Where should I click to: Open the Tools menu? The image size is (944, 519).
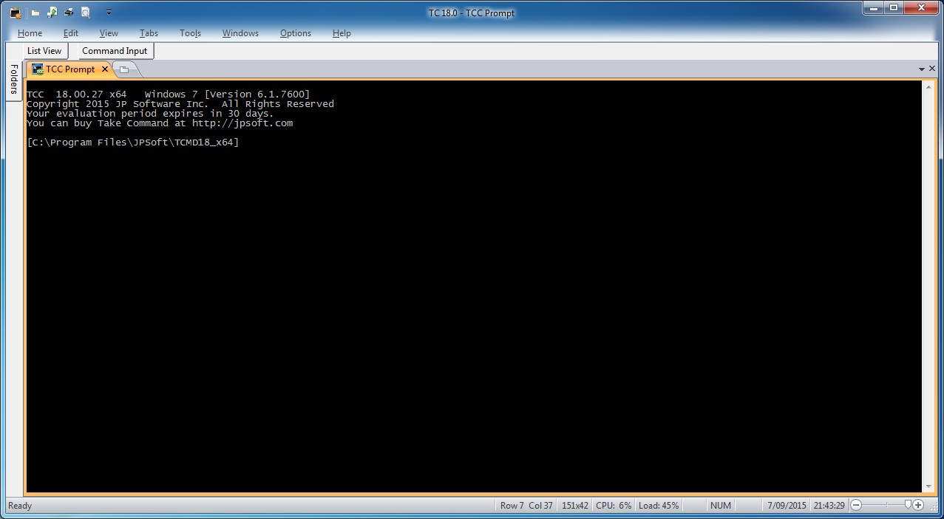190,33
